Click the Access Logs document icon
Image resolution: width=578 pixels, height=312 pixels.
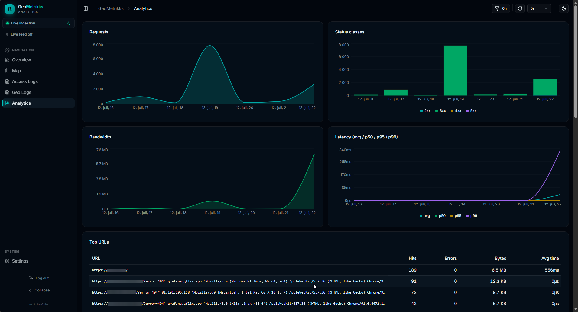click(7, 81)
